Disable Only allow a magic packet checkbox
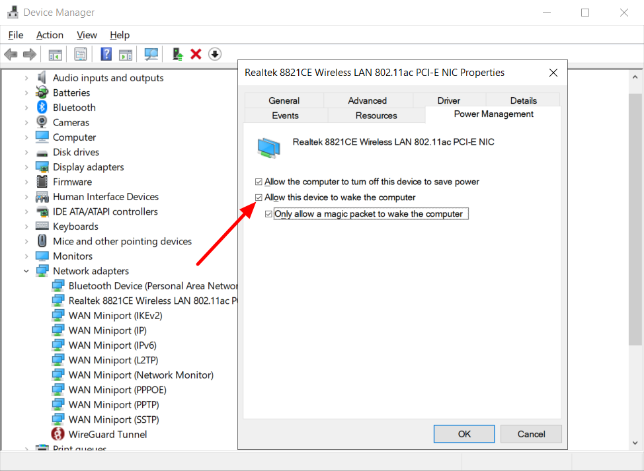This screenshot has width=644, height=471. point(268,214)
